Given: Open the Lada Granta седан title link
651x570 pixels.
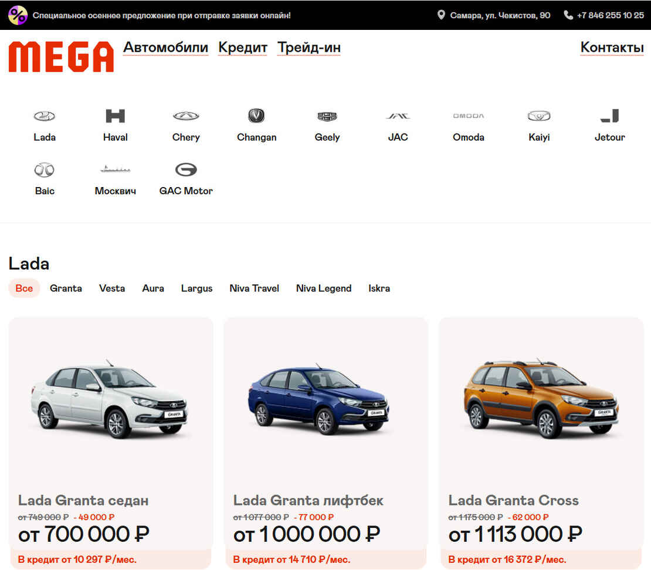Looking at the screenshot, I should click(83, 500).
